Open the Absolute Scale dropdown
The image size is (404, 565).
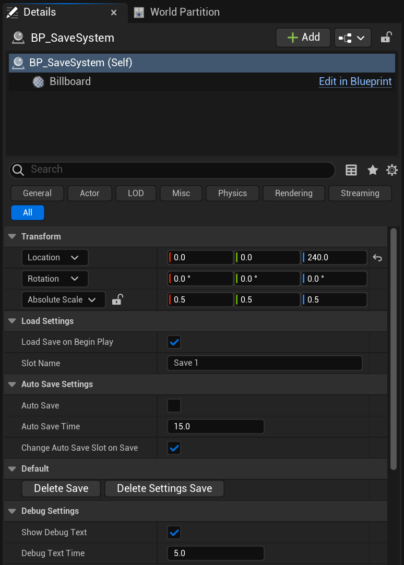click(x=63, y=299)
